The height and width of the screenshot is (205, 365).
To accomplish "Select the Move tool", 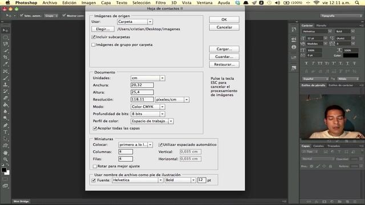I will click(x=5, y=30).
